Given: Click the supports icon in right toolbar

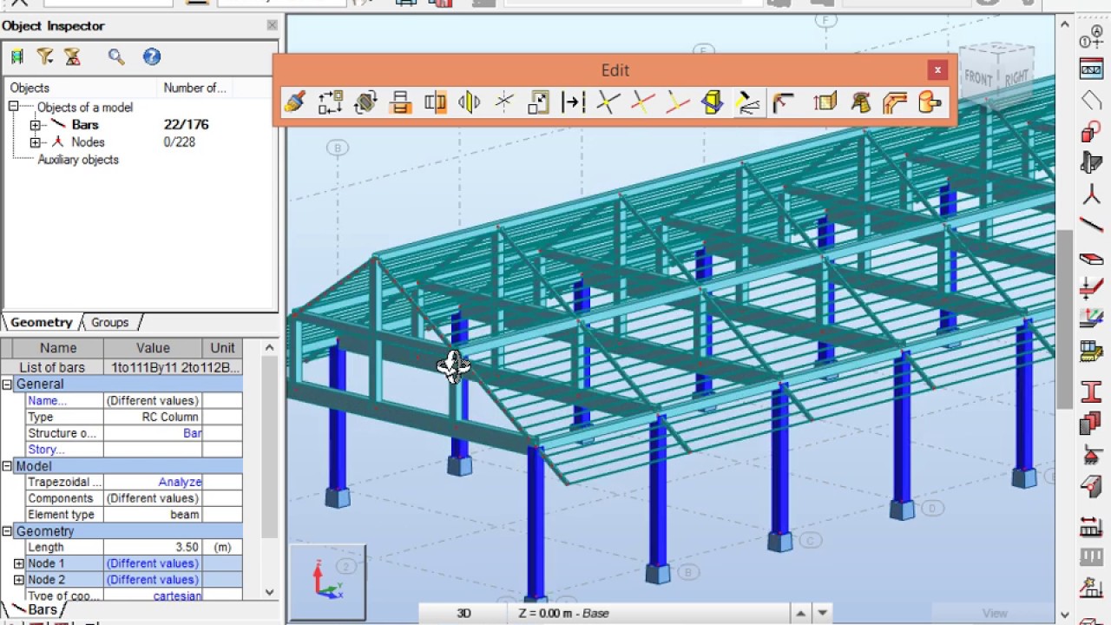Looking at the screenshot, I should (1091, 456).
